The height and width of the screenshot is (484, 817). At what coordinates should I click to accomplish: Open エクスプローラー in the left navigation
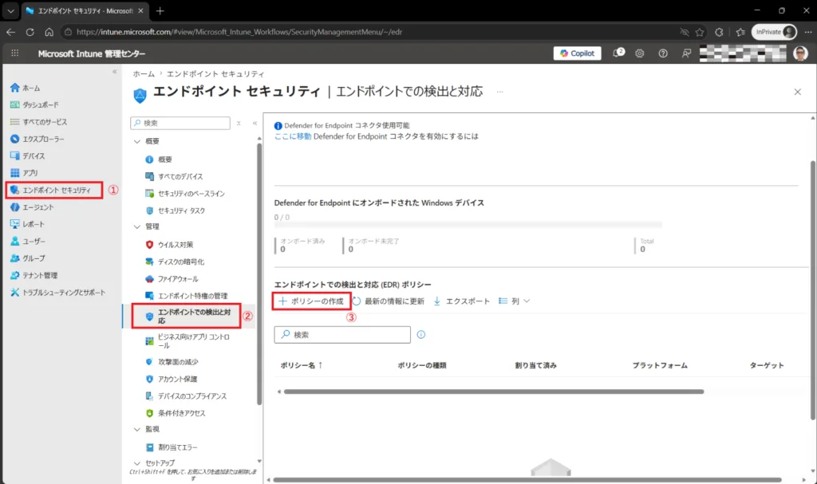(x=37, y=139)
